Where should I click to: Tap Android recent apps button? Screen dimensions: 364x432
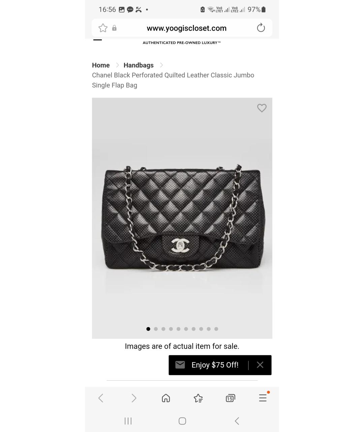pos(128,421)
